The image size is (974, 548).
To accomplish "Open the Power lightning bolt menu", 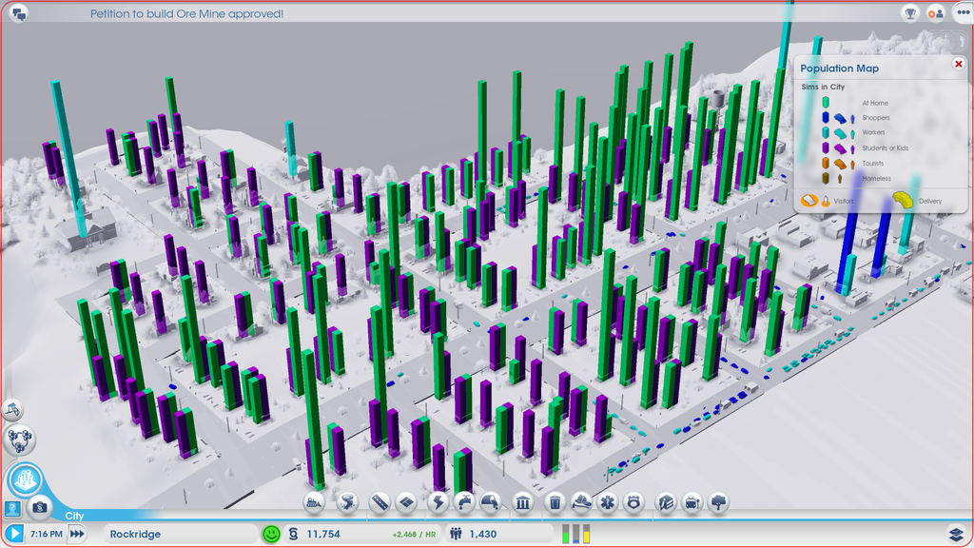I will click(438, 501).
